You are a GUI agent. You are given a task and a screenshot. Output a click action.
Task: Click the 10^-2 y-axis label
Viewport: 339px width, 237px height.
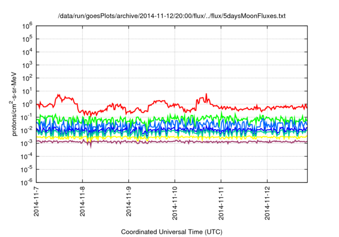coord(26,131)
